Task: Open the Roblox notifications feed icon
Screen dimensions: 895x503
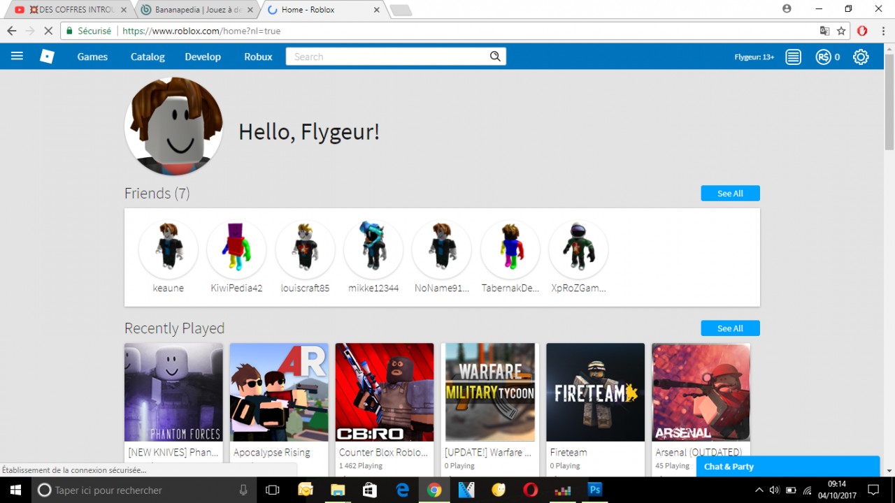Action: point(793,57)
